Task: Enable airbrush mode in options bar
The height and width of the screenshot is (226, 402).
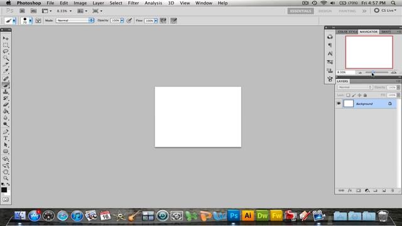Action: pos(163,21)
